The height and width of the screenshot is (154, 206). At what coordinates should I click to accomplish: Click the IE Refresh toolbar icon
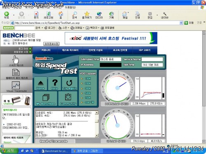[48, 15]
